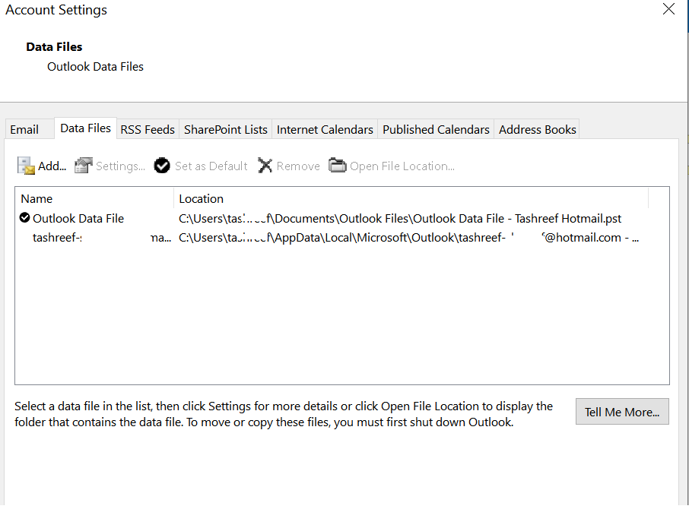The width and height of the screenshot is (689, 509).
Task: Switch to Published Calendars tab
Action: (436, 129)
